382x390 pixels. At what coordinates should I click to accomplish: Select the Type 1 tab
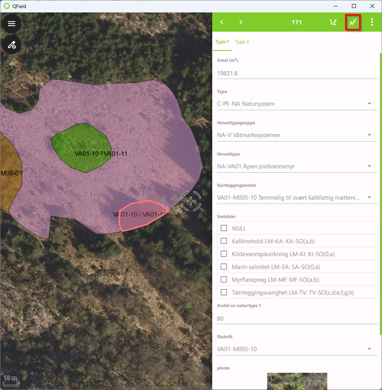point(222,42)
